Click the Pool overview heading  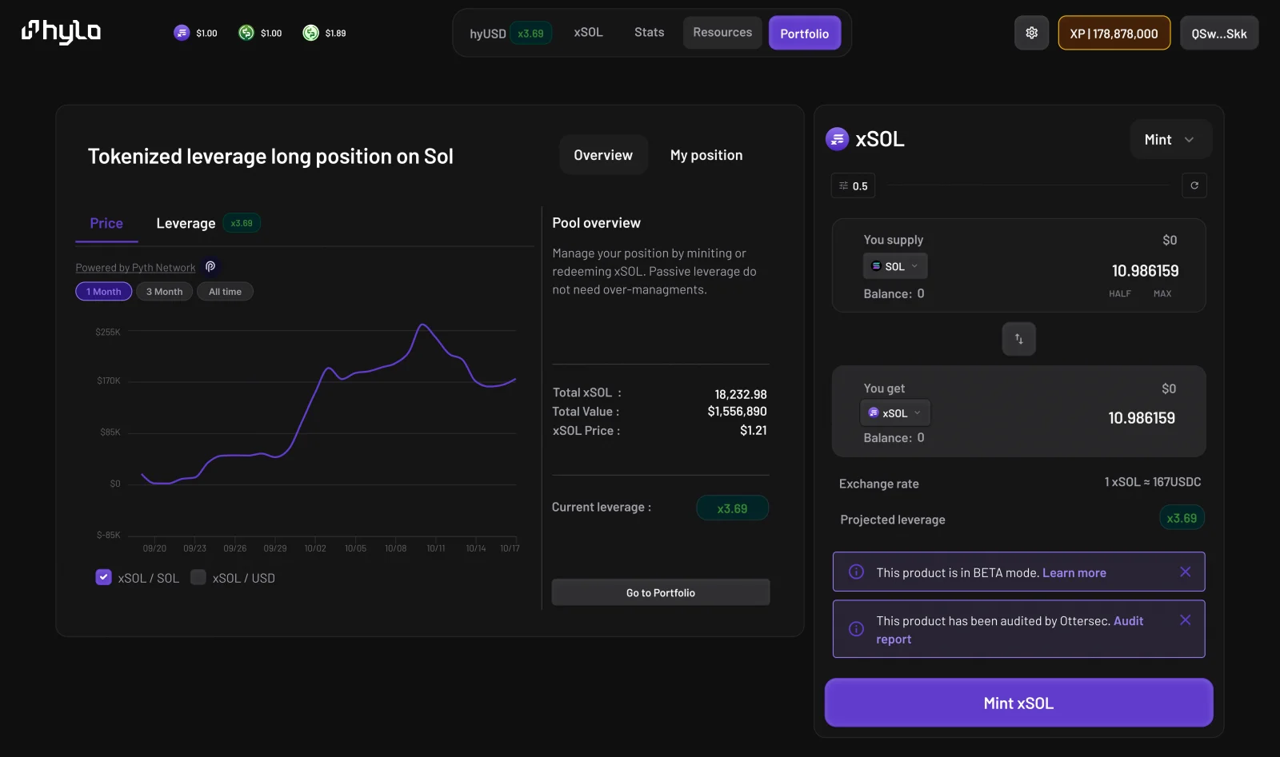tap(596, 223)
